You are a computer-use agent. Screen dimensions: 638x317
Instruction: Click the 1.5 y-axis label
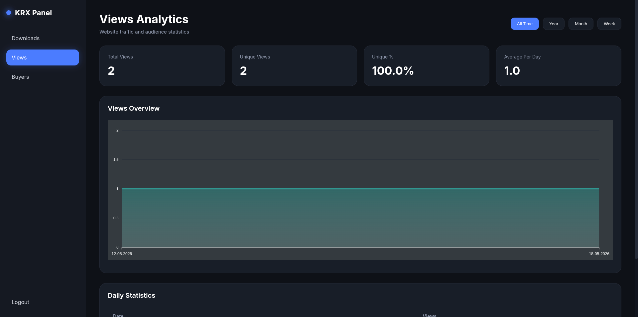pyautogui.click(x=116, y=159)
